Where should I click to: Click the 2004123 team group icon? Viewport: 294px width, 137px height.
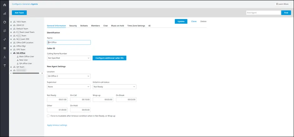click(x=14, y=25)
